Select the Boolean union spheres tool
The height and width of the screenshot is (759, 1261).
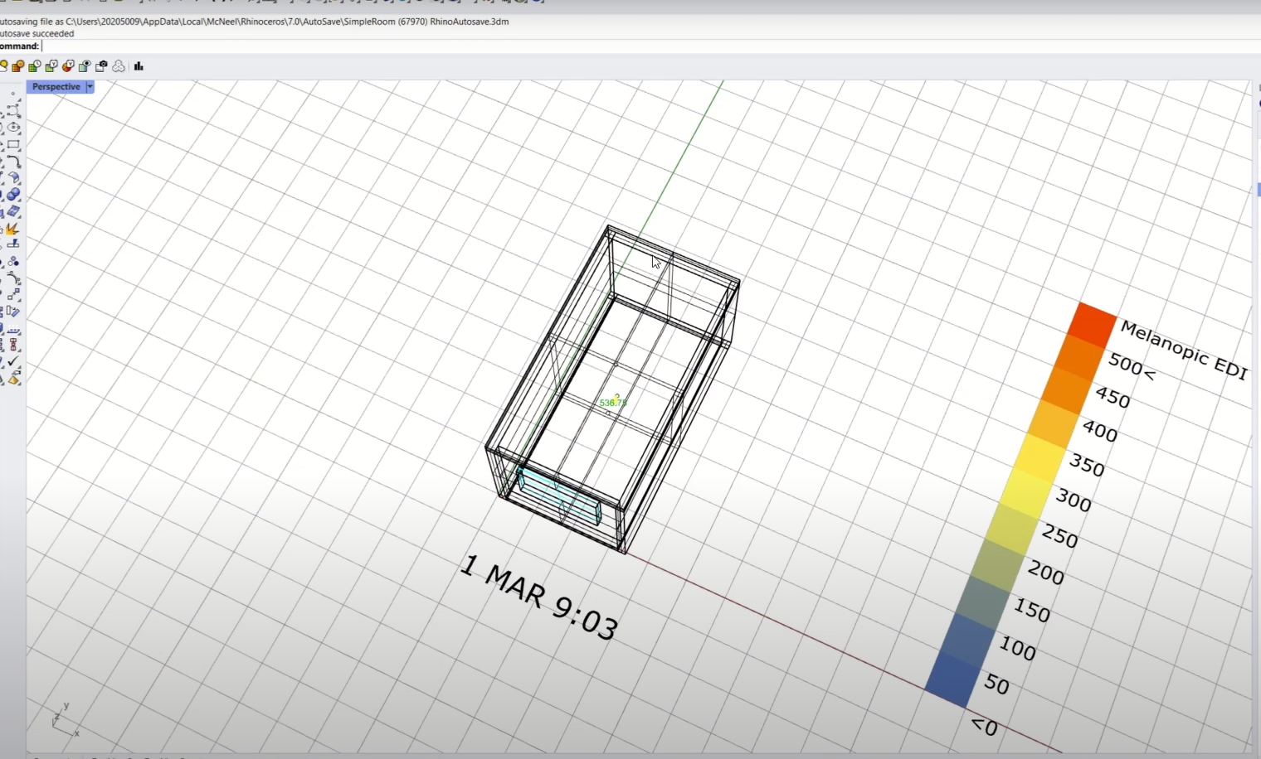click(13, 195)
